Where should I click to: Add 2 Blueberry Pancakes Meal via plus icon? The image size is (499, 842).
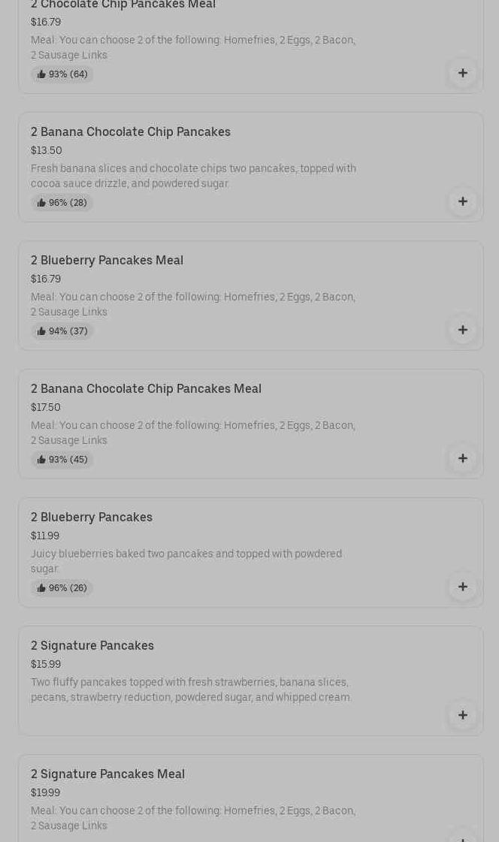coord(462,330)
